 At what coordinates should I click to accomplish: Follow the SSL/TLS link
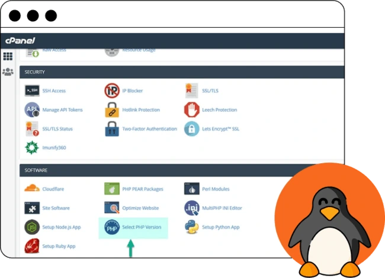pos(210,90)
